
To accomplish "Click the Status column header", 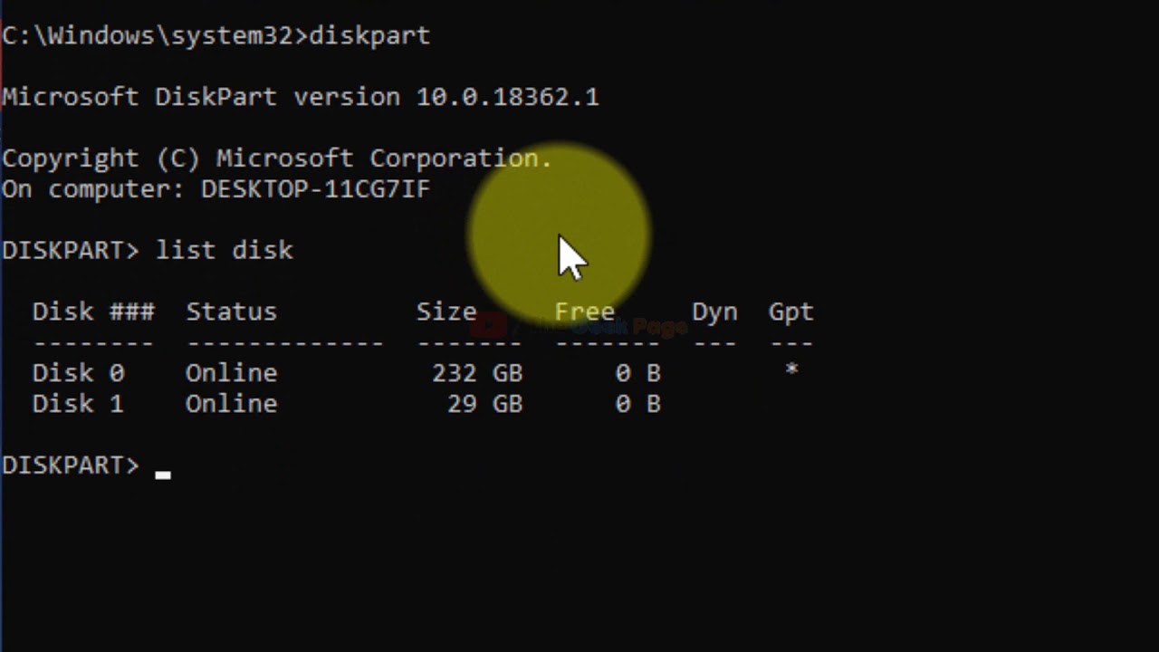I will 231,312.
